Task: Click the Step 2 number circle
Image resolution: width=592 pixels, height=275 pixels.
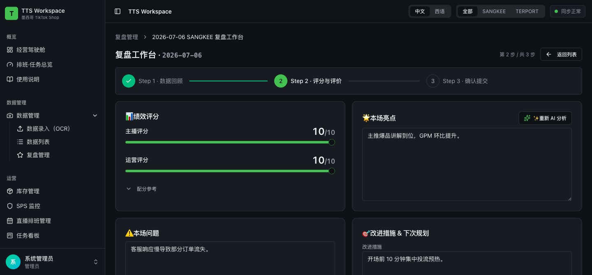Action: pyautogui.click(x=281, y=81)
